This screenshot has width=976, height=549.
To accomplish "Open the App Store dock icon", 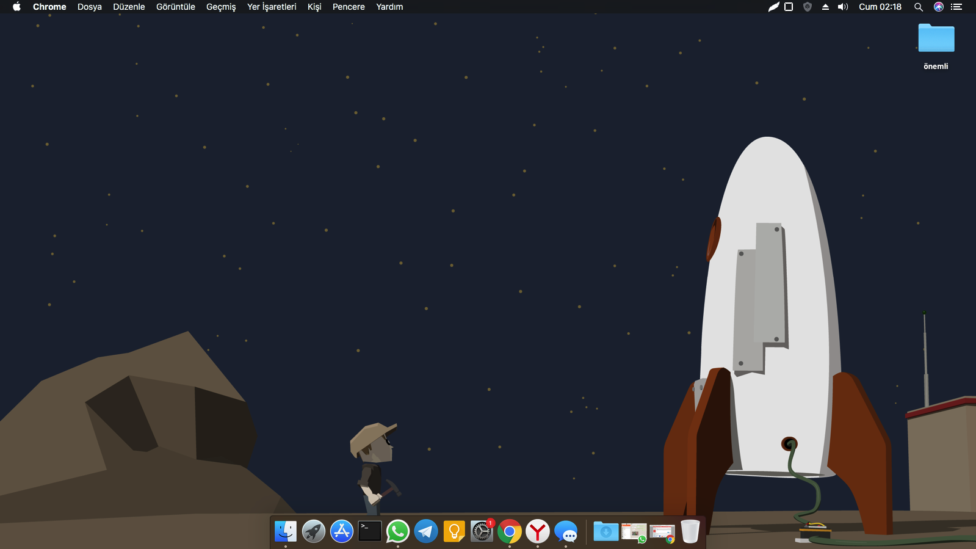I will [342, 531].
